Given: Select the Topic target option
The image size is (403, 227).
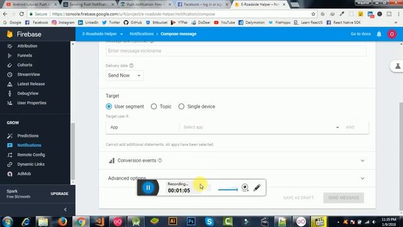Looking at the screenshot, I should point(154,107).
